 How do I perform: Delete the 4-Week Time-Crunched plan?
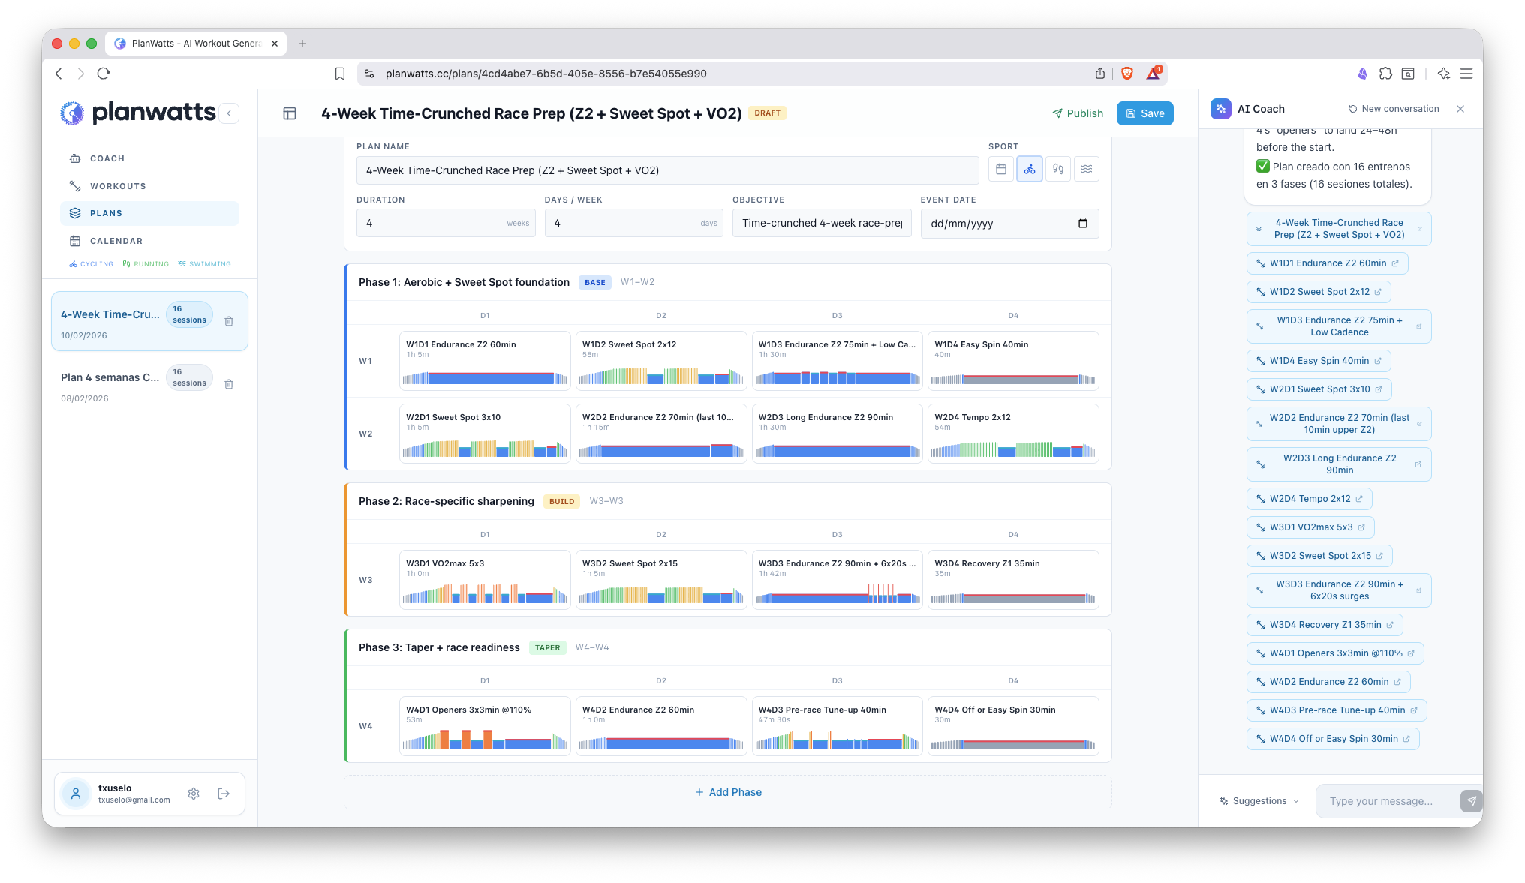point(229,321)
